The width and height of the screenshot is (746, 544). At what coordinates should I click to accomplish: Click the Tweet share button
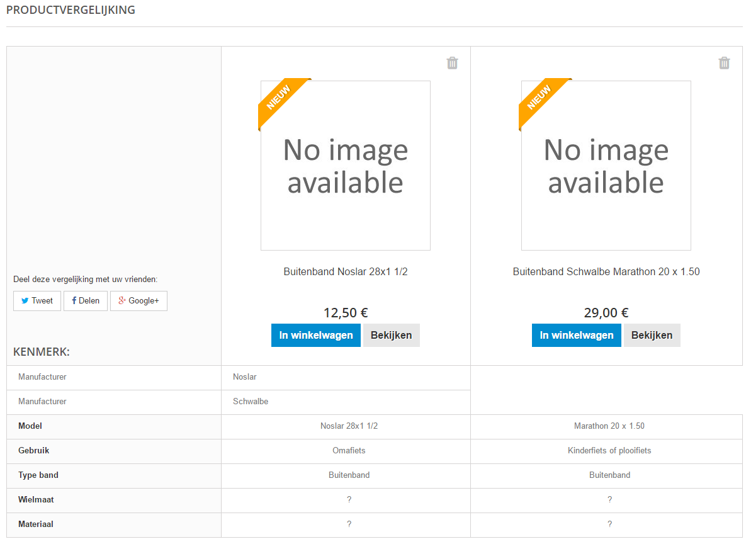[37, 301]
